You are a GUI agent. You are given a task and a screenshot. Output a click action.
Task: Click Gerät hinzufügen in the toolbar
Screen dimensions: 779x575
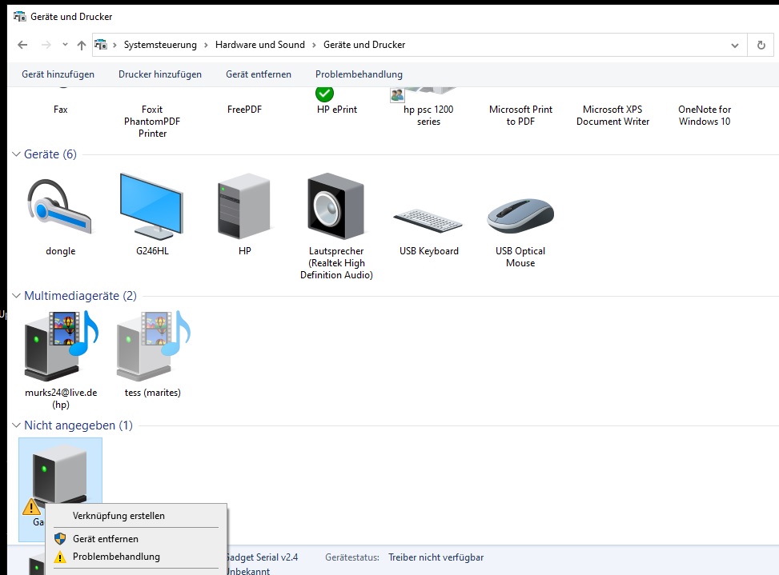[58, 74]
